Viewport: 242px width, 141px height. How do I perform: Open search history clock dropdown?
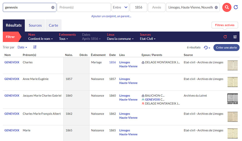207,48
